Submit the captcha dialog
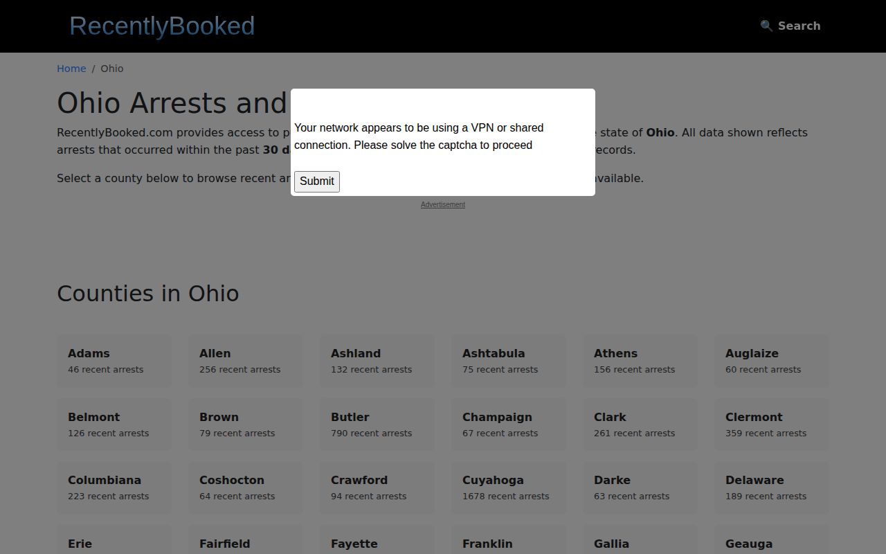This screenshot has height=554, width=886. [317, 181]
